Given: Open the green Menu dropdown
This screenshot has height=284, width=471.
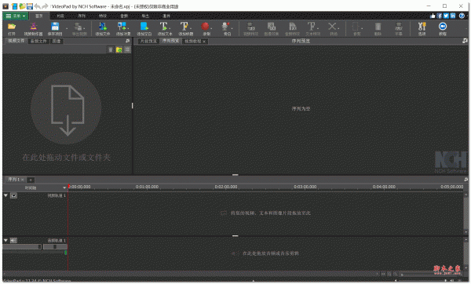Looking at the screenshot, I should tap(16, 16).
